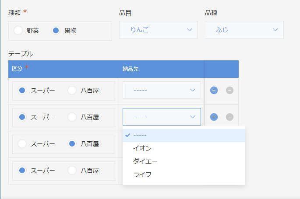Select スーパー in the first table row
This screenshot has width=300, height=199.
22,91
